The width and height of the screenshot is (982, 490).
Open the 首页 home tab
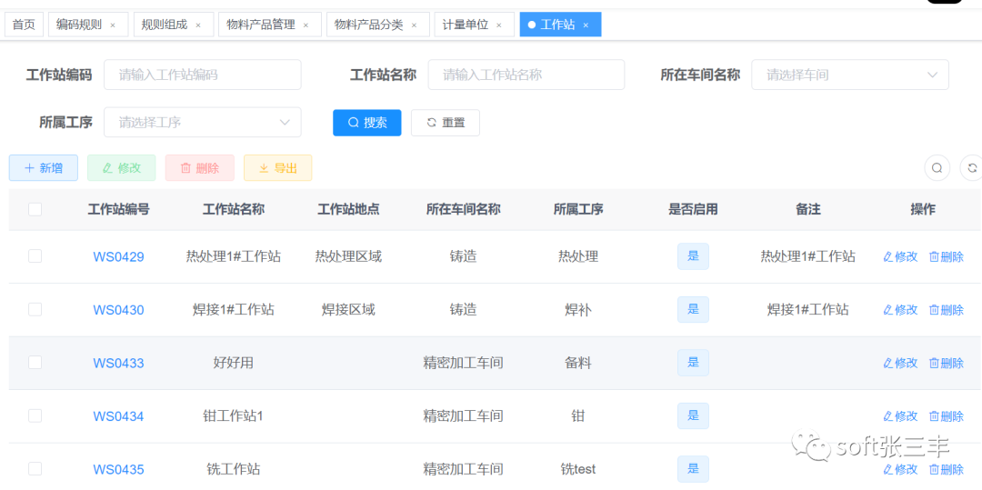[24, 25]
